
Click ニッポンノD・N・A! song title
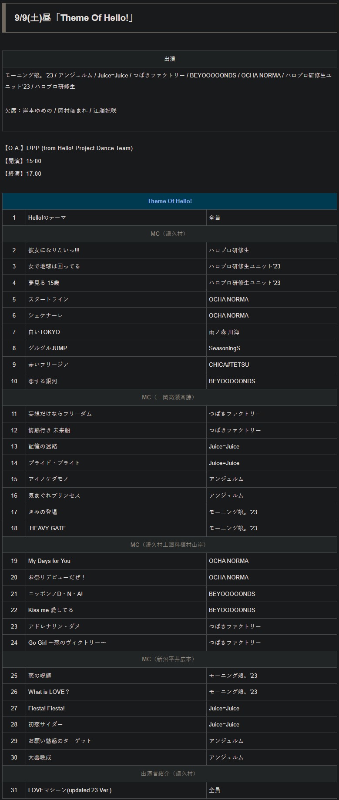click(56, 594)
